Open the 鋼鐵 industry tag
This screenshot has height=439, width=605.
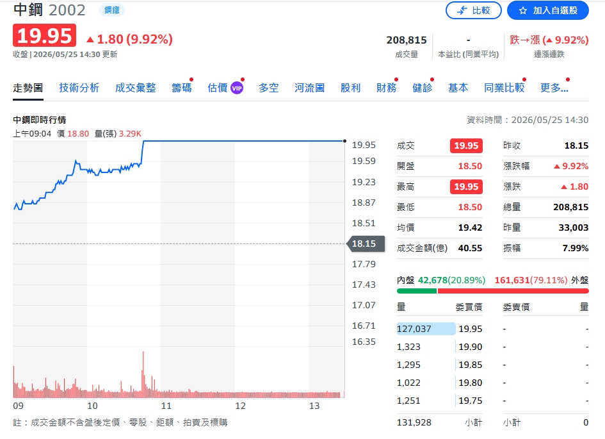coord(112,10)
